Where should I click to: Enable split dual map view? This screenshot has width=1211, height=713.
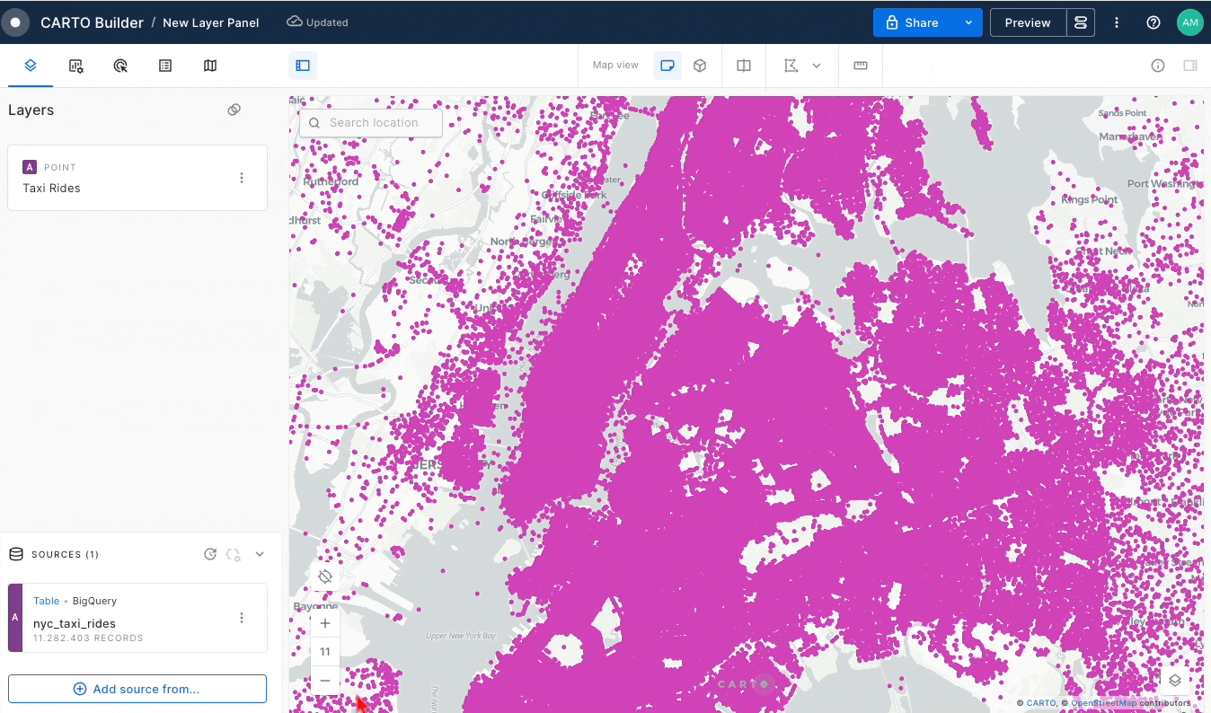pyautogui.click(x=744, y=66)
